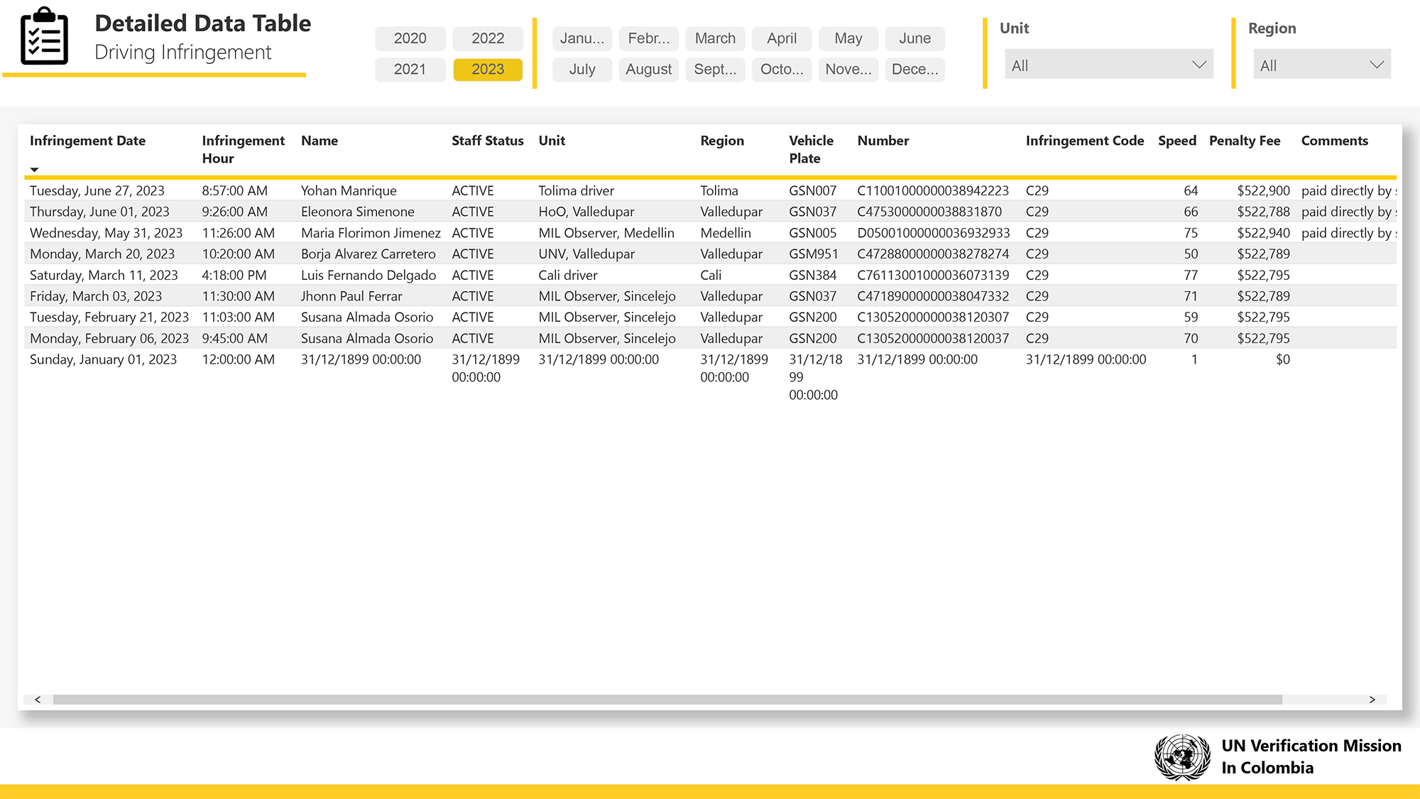Sort by Infringement Hour column header

point(243,149)
